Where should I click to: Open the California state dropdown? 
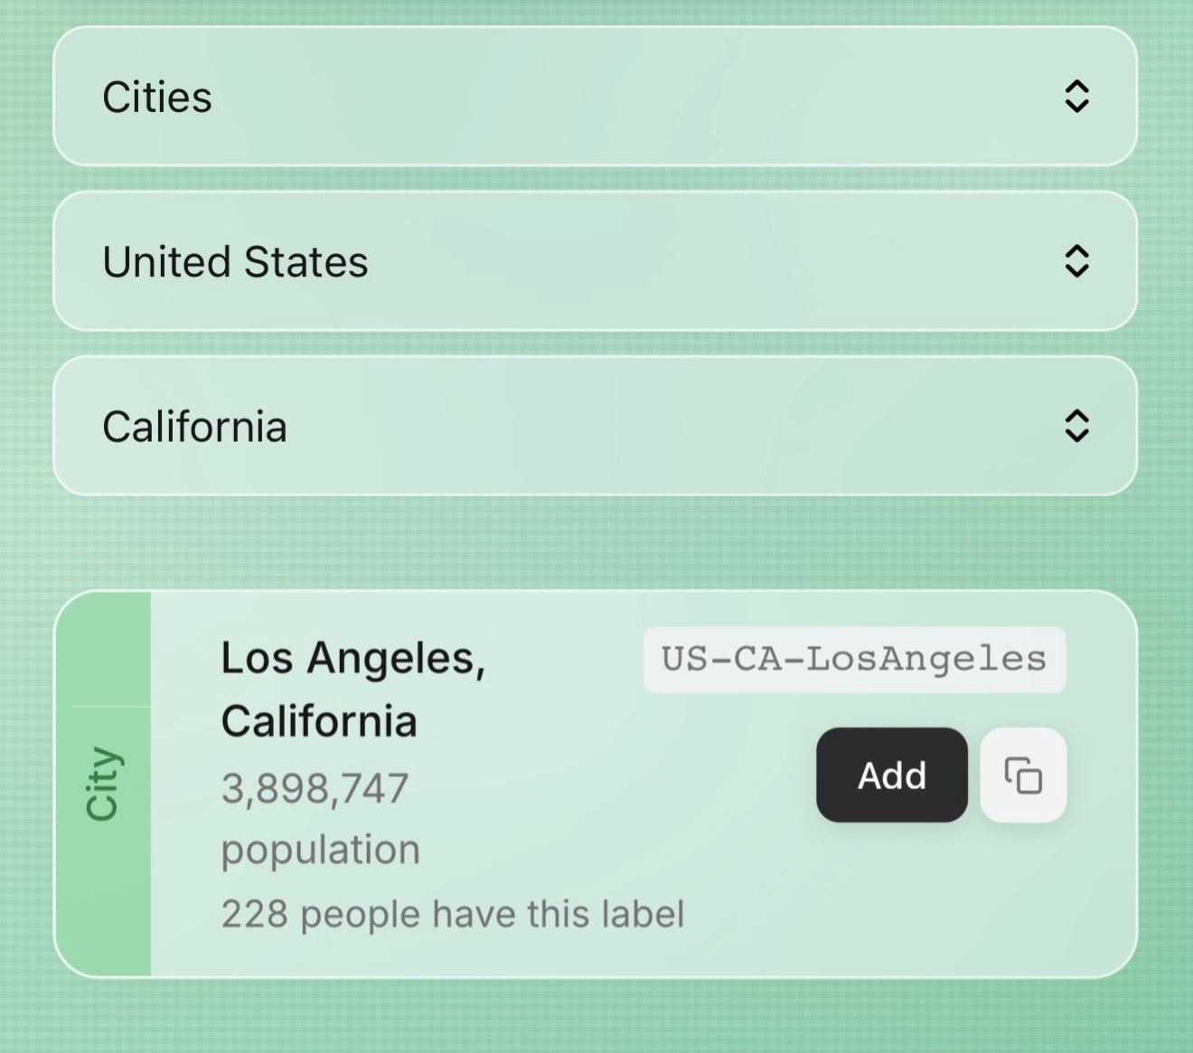595,426
